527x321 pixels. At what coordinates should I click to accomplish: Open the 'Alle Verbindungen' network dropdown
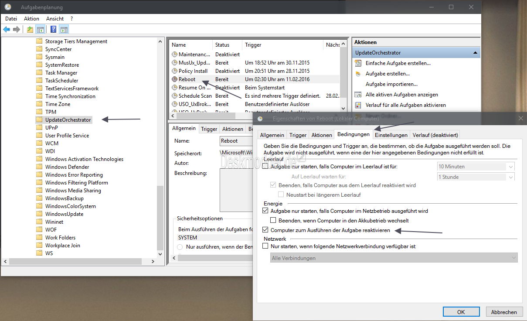pyautogui.click(x=394, y=258)
